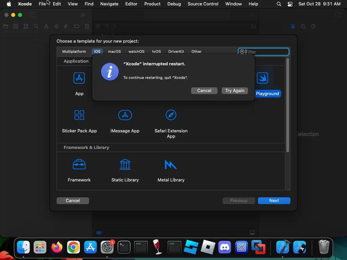Open Finder from the Dock
The height and width of the screenshot is (260, 347).
click(x=23, y=247)
